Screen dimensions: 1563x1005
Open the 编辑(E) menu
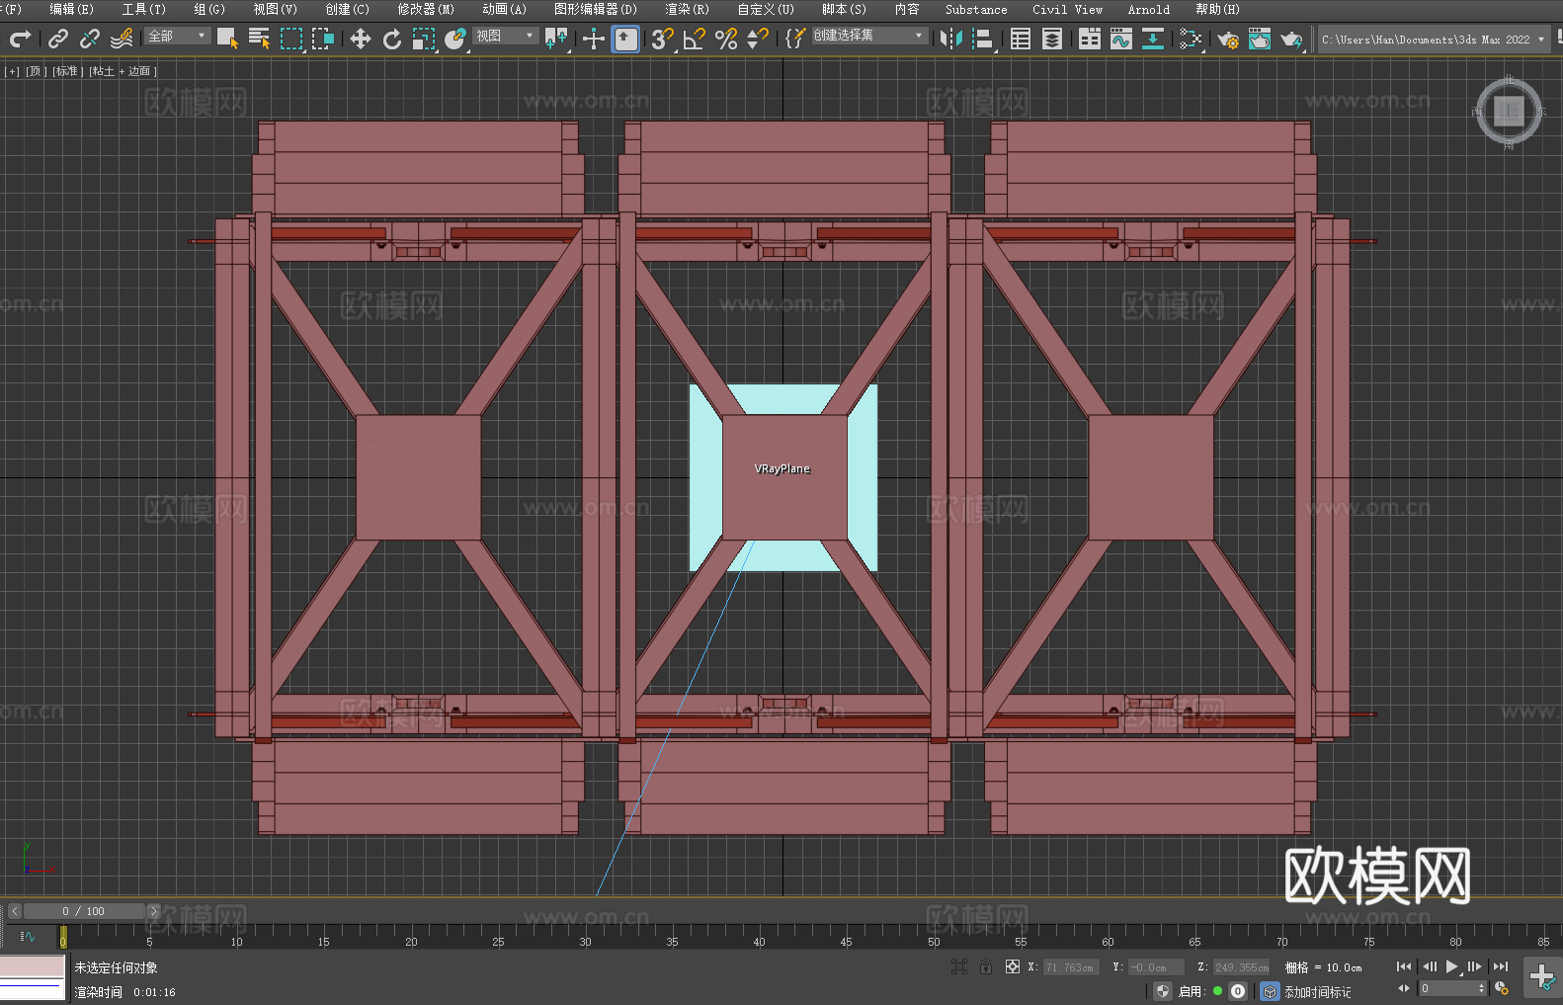click(x=71, y=9)
